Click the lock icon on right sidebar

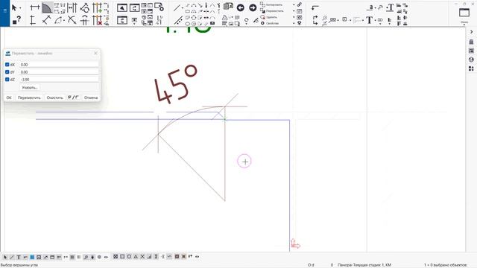pyautogui.click(x=471, y=42)
